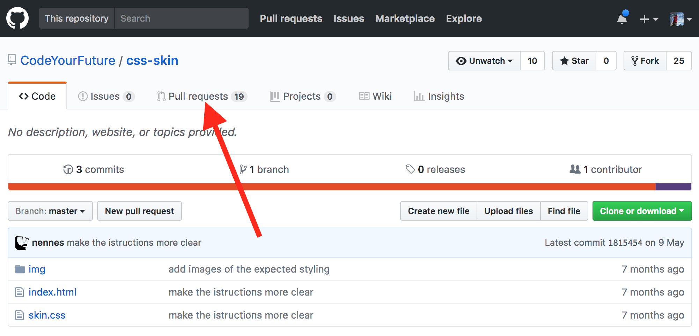Open Explore in top navigation
Viewport: 699px width, 336px height.
click(464, 18)
